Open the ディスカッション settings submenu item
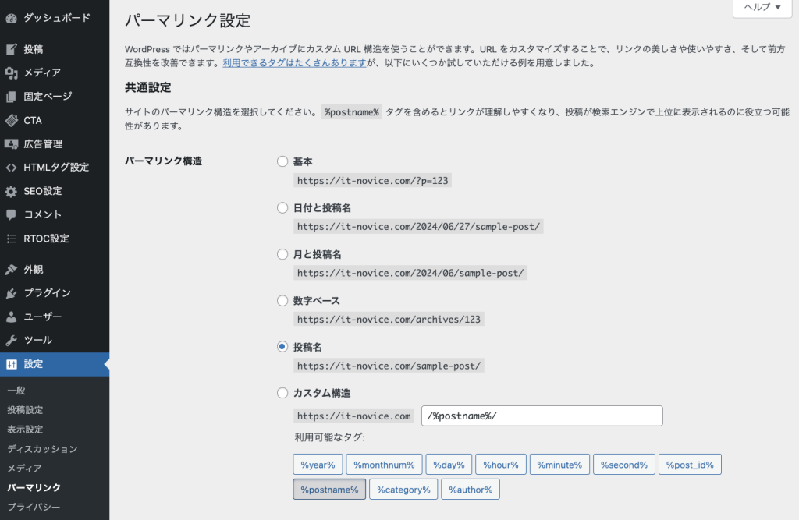 tap(42, 449)
